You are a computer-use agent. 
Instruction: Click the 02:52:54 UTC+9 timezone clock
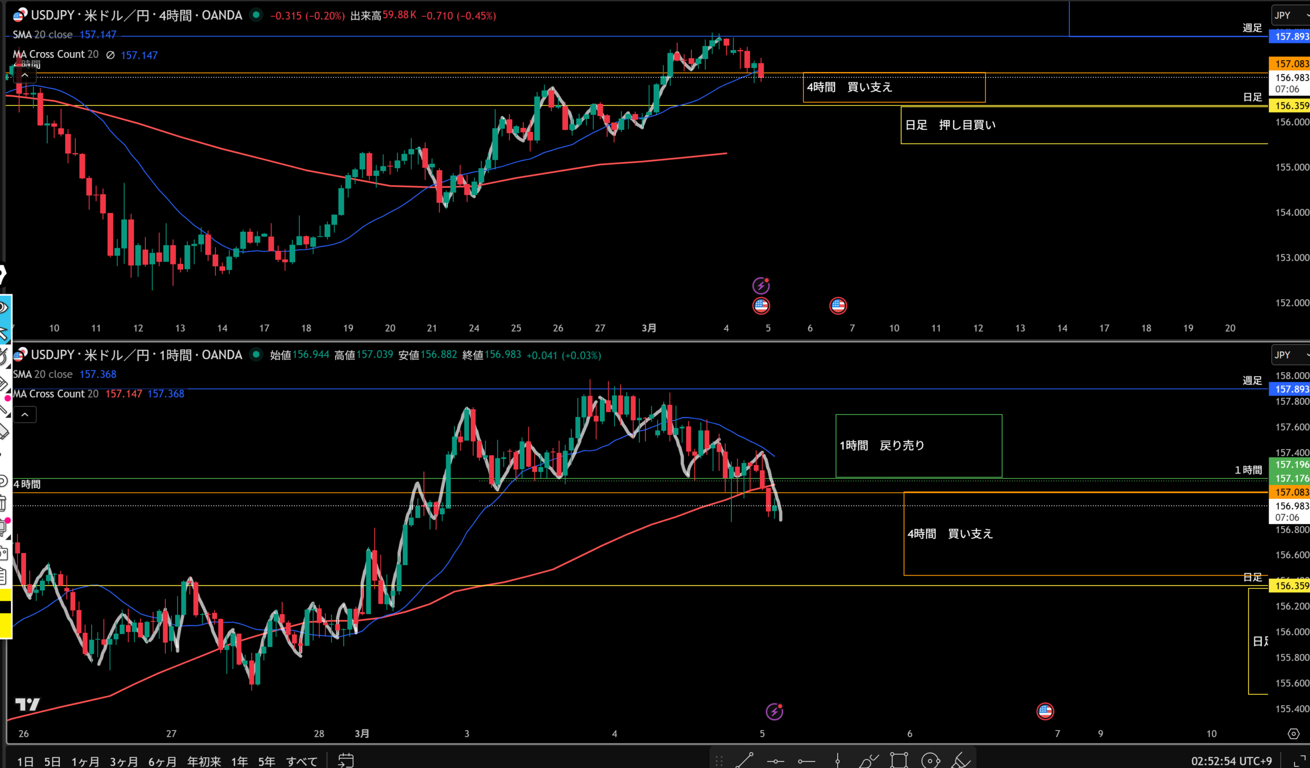point(1231,761)
